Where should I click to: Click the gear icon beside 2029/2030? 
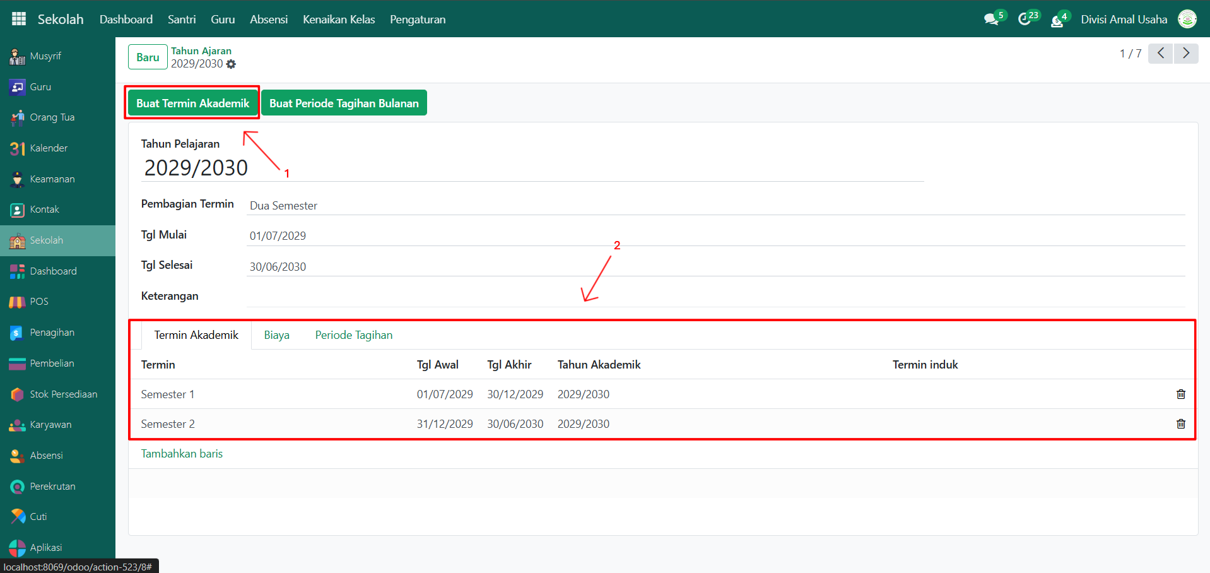tap(231, 64)
